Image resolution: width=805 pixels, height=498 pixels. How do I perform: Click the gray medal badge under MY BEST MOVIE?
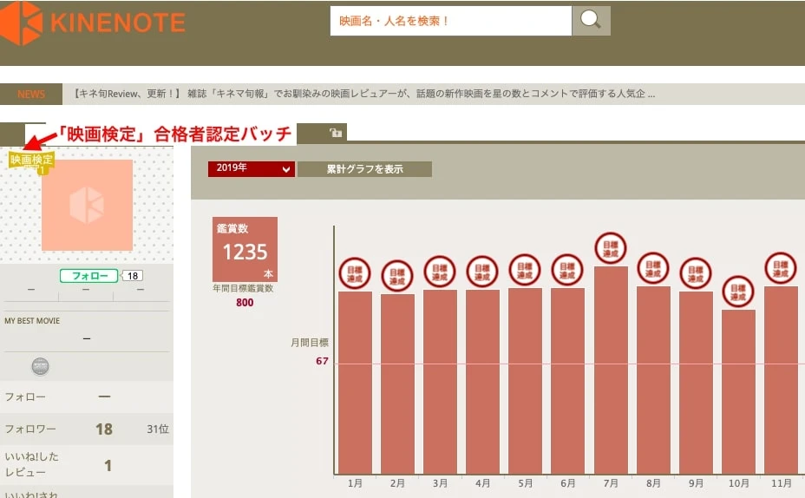pyautogui.click(x=40, y=366)
